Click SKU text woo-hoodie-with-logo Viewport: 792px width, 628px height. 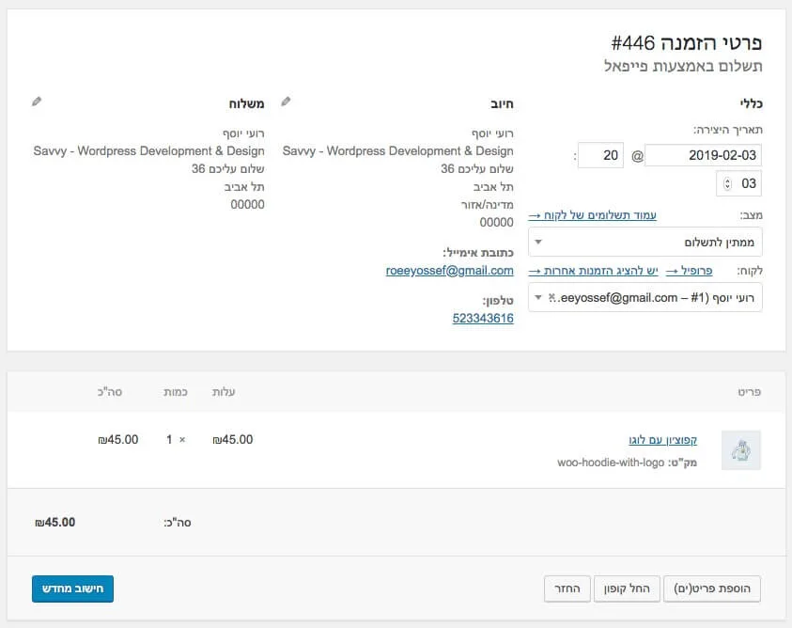point(611,463)
